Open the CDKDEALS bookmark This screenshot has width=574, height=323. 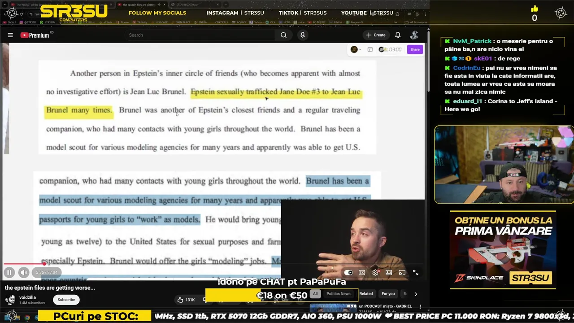click(x=222, y=22)
